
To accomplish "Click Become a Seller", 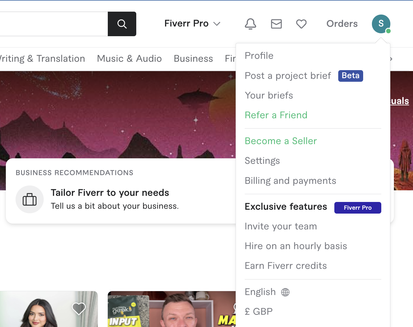I will click(281, 141).
